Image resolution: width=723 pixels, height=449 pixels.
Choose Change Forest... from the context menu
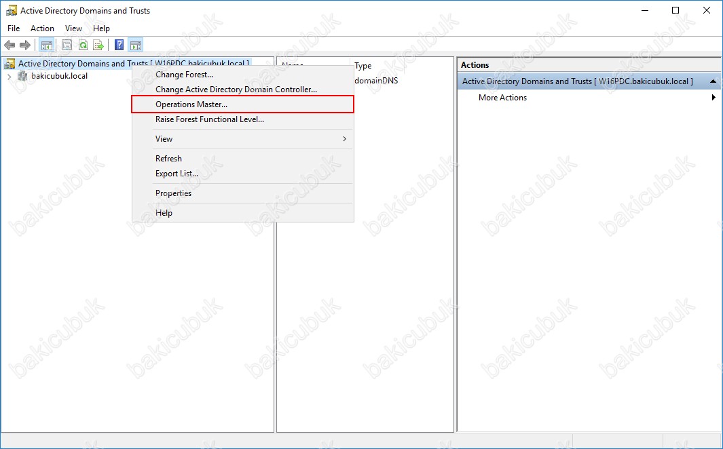point(243,75)
